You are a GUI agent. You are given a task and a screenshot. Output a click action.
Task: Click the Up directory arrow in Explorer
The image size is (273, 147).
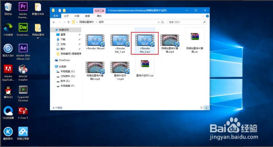(68, 22)
